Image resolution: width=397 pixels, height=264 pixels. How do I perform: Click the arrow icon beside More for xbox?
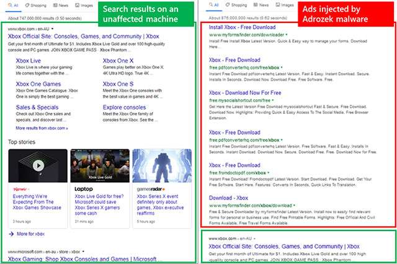(12, 234)
